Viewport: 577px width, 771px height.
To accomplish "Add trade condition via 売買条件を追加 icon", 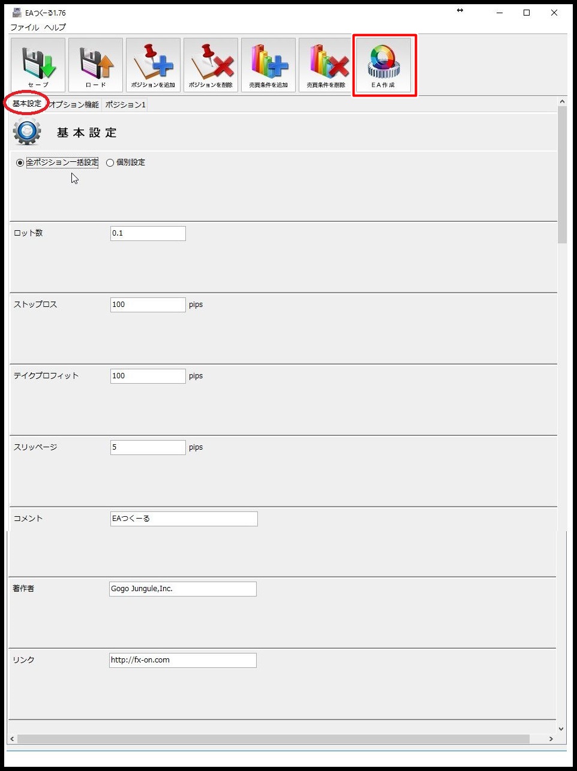I will tap(268, 65).
